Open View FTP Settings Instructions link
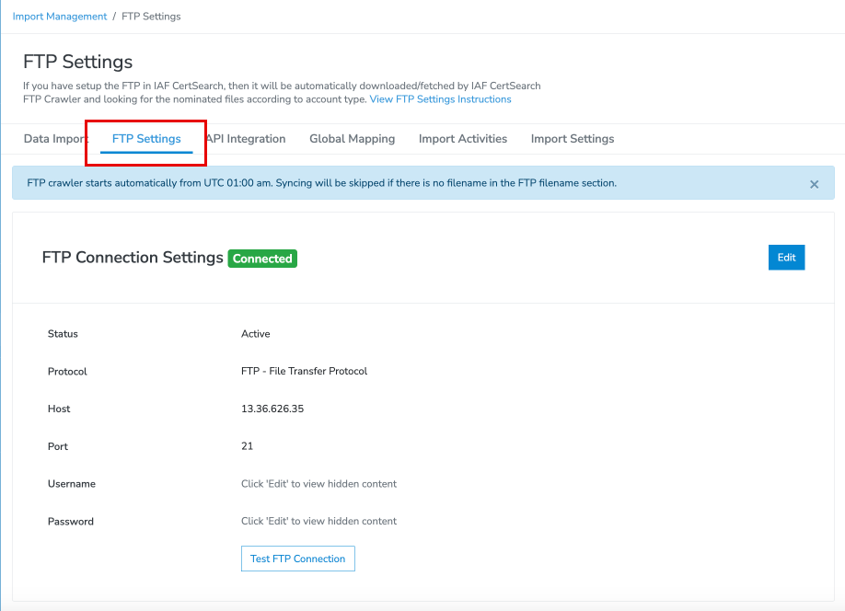This screenshot has height=611, width=845. pos(440,99)
